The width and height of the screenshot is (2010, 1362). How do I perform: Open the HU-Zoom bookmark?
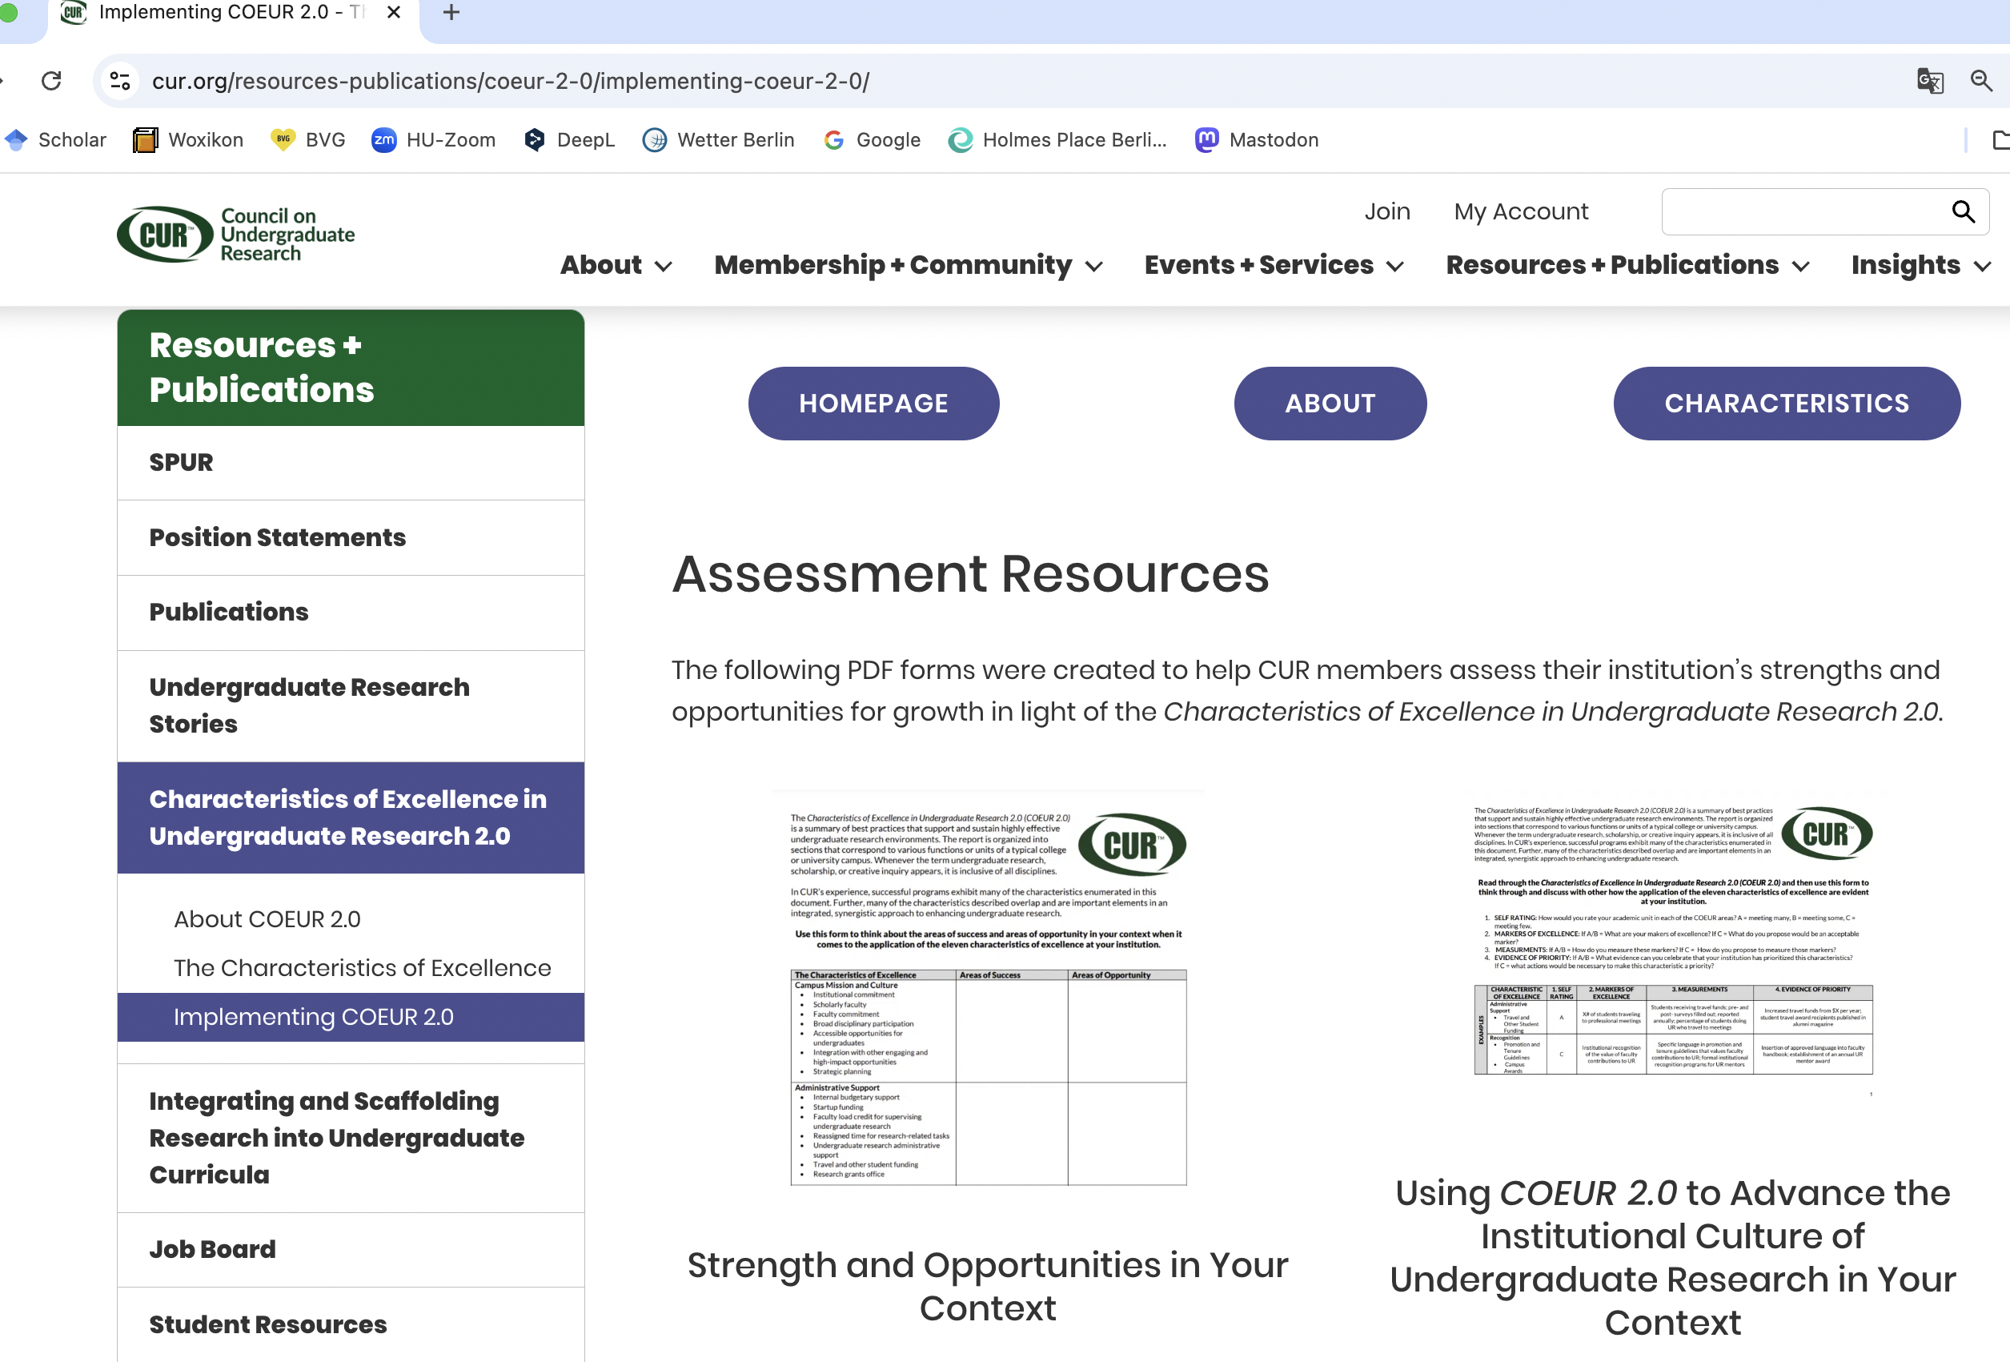click(433, 139)
